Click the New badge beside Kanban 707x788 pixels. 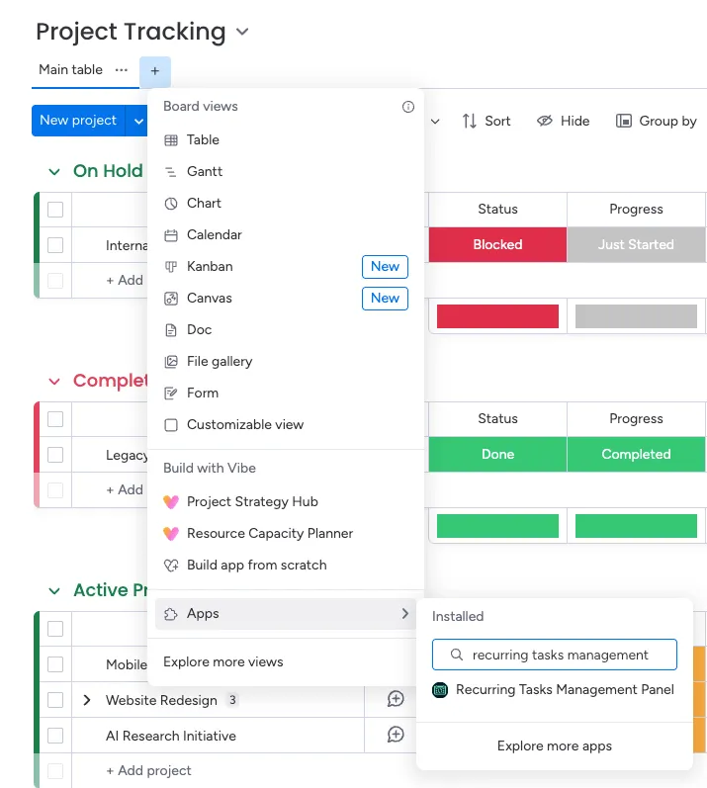click(385, 267)
